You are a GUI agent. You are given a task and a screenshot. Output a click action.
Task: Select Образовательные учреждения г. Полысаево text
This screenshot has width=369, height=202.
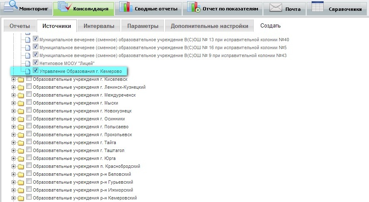click(x=81, y=127)
